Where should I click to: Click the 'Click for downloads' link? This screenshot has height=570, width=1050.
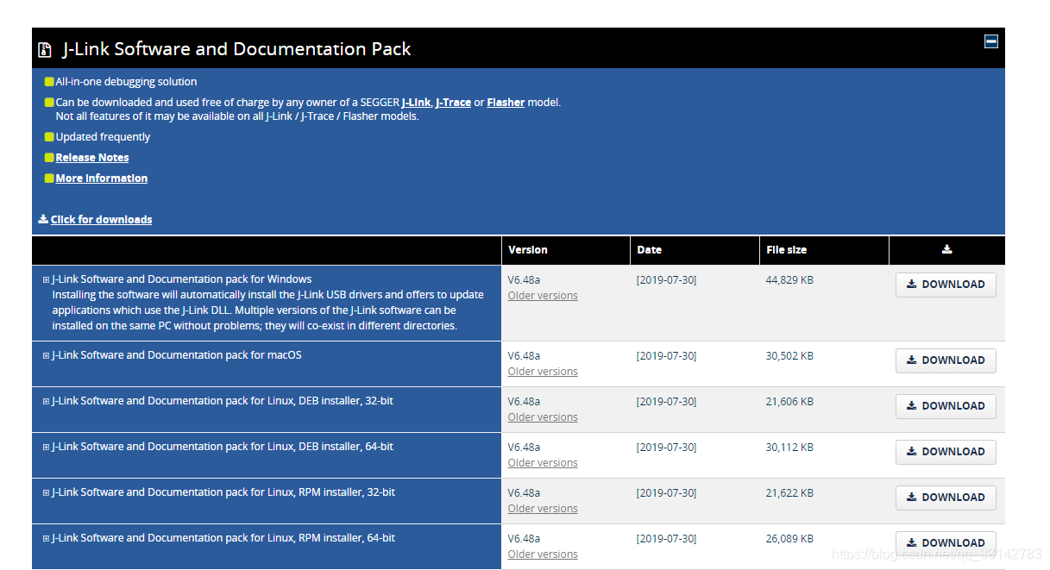pos(101,220)
